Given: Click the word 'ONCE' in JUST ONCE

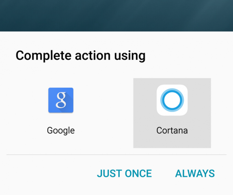Looking at the screenshot, I should 138,173.
